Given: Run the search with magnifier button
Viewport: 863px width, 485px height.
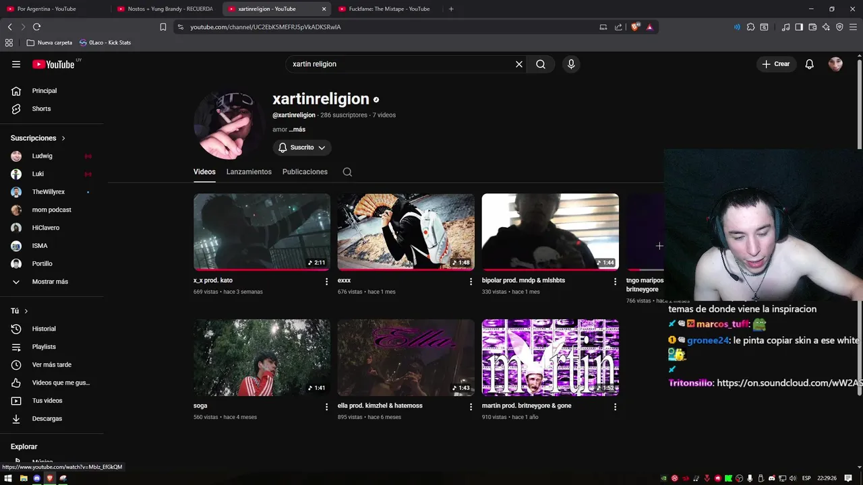Looking at the screenshot, I should point(541,64).
